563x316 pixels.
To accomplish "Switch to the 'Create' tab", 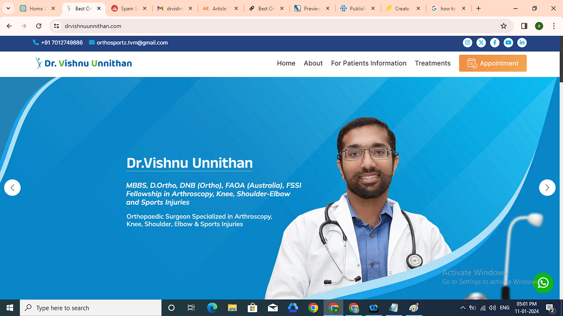I will click(x=403, y=8).
